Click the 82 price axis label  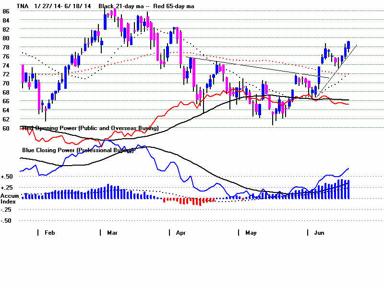(x=6, y=29)
